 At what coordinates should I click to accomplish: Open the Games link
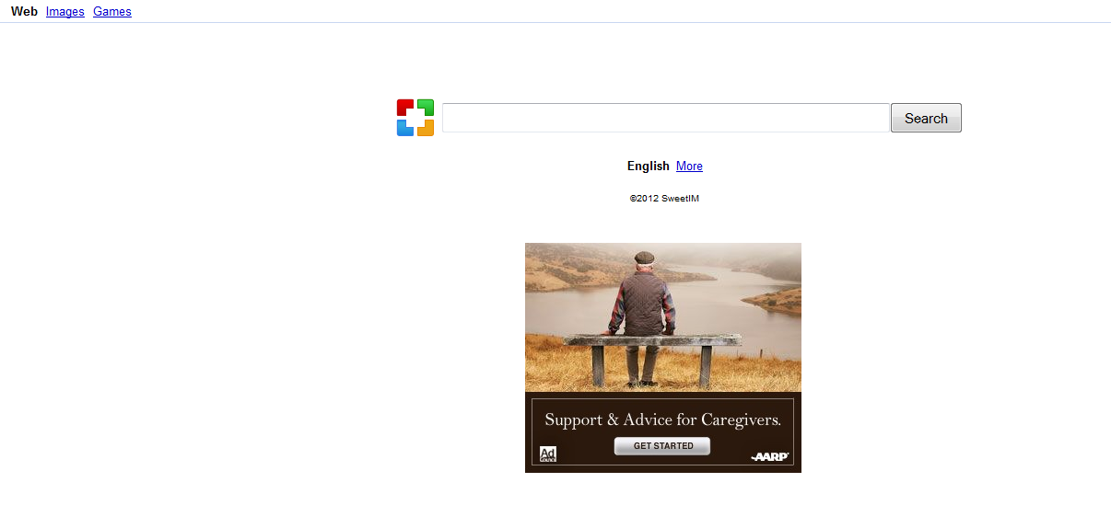[112, 12]
